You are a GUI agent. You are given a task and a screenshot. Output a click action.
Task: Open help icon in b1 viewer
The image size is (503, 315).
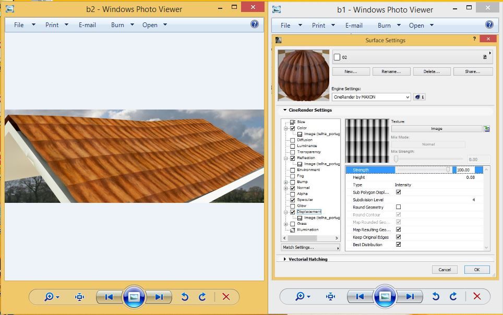tap(489, 25)
